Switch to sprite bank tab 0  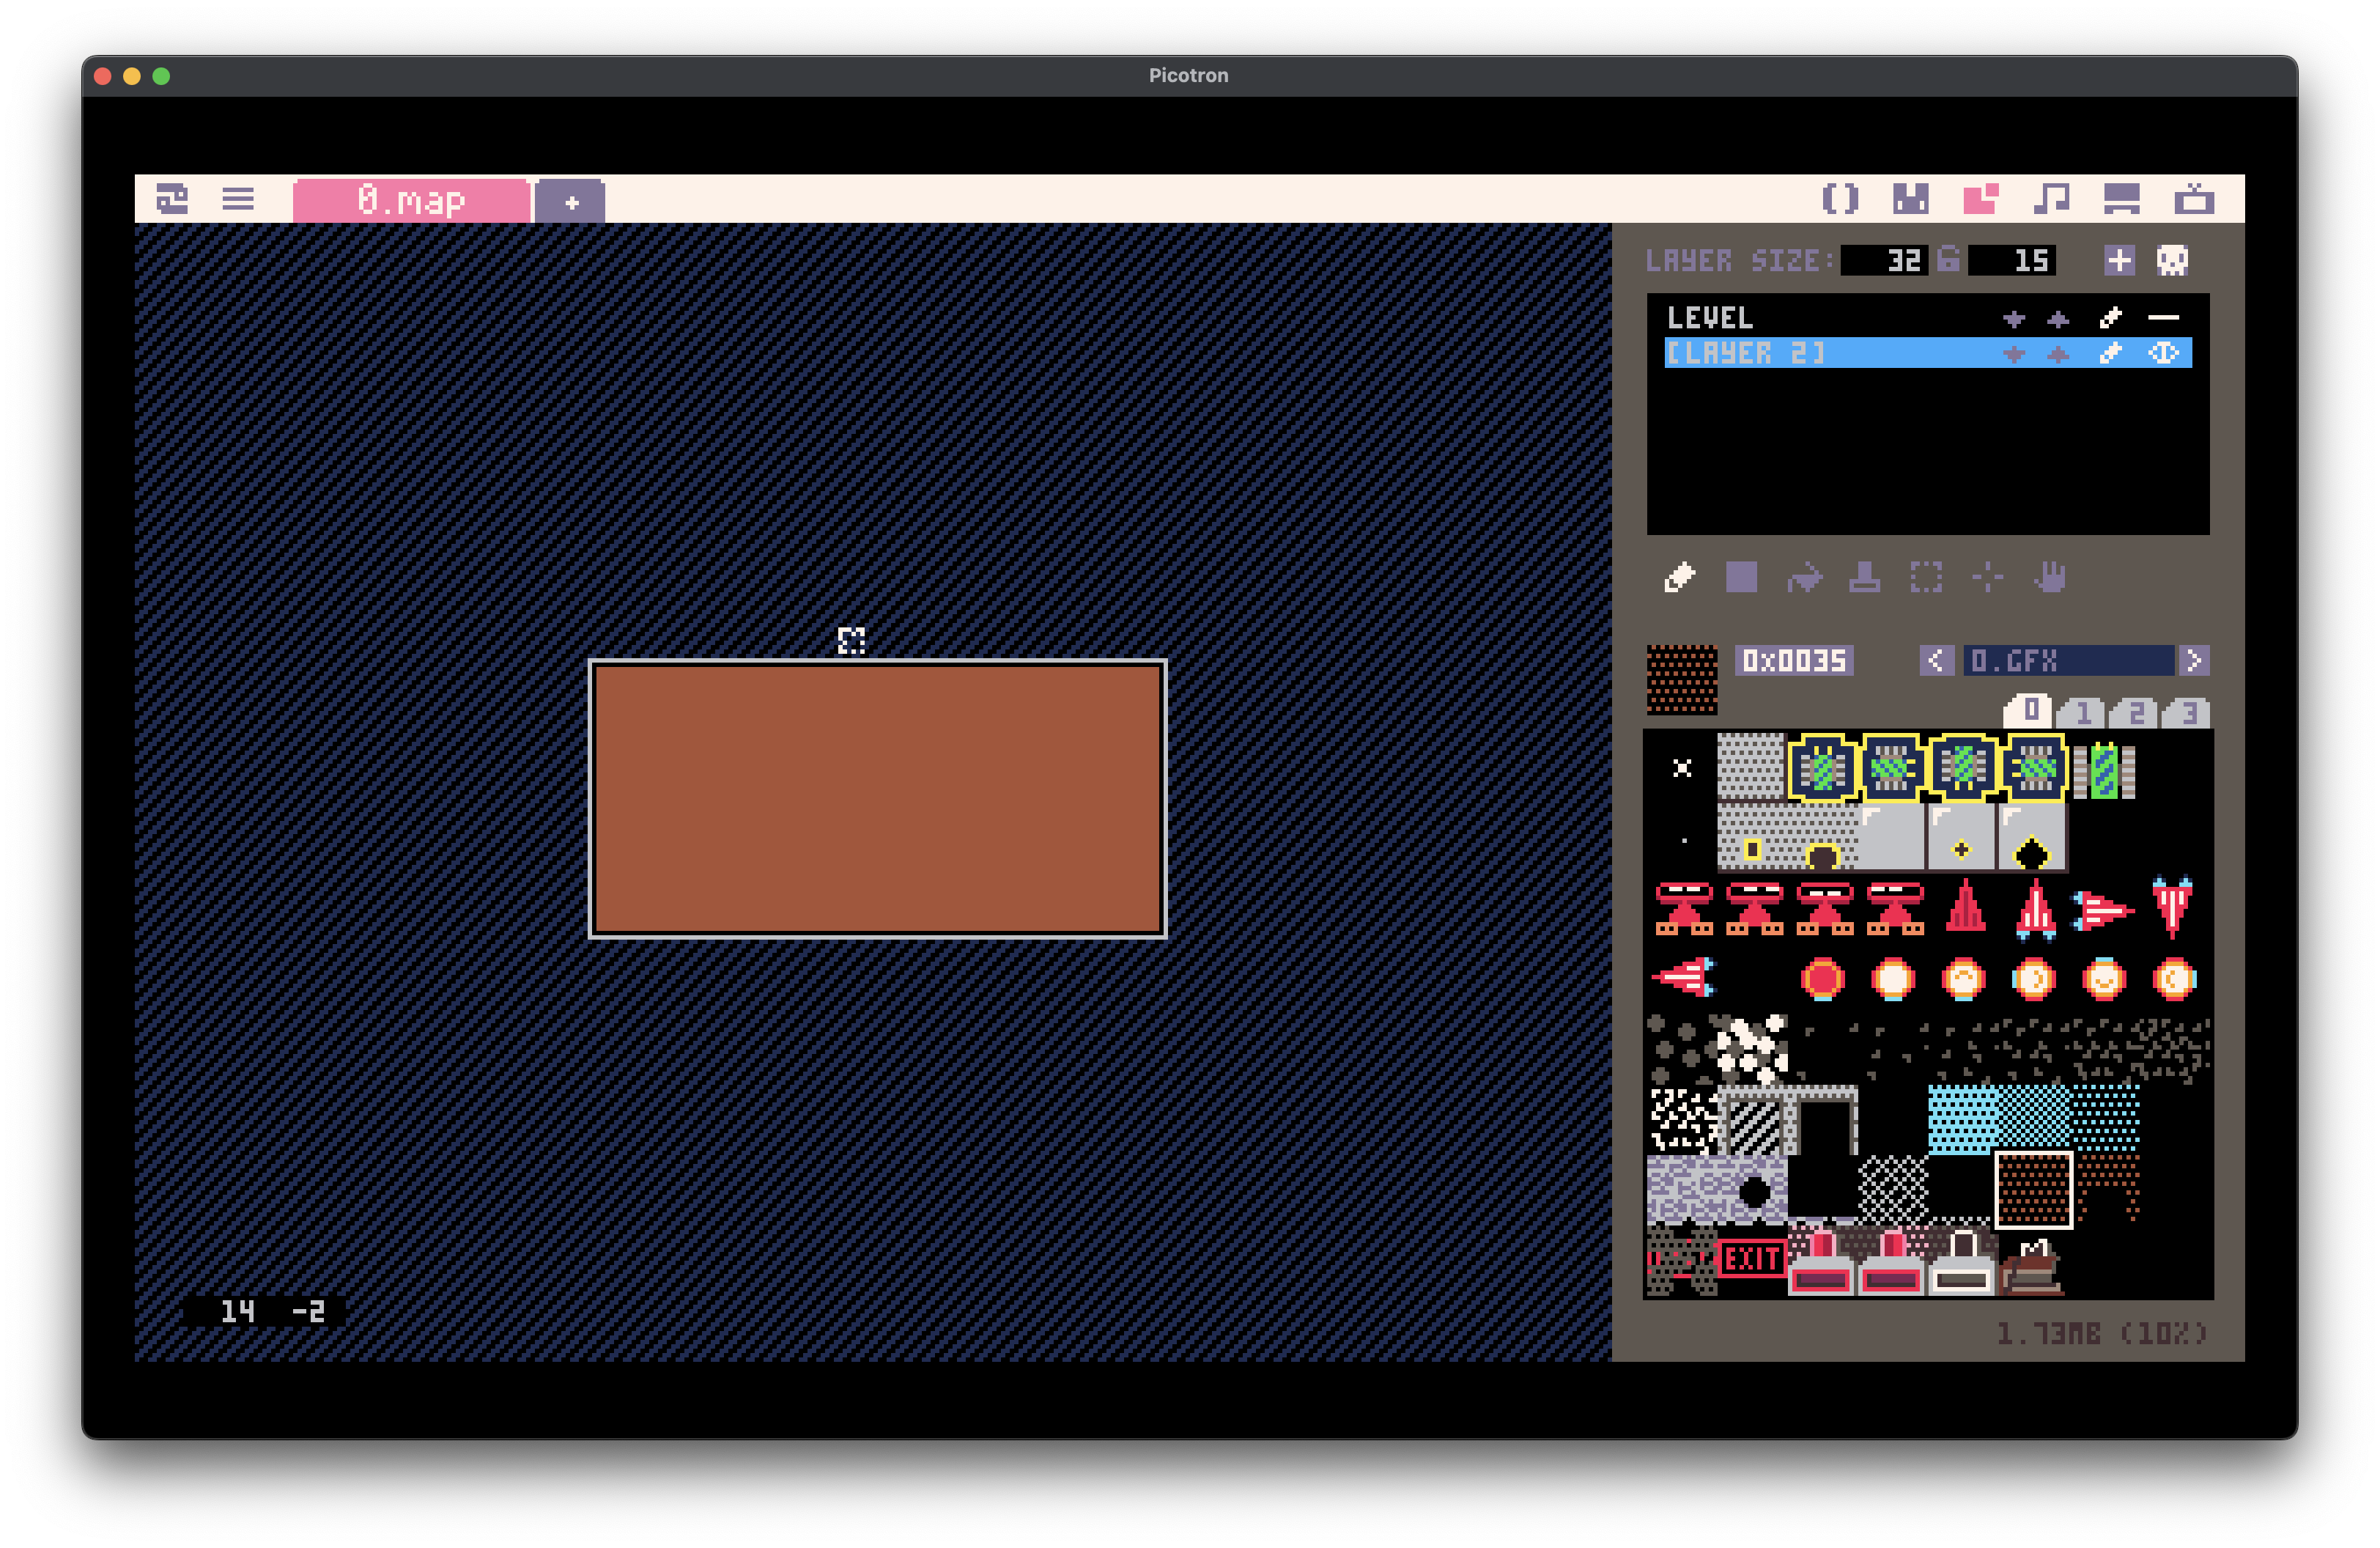2029,711
